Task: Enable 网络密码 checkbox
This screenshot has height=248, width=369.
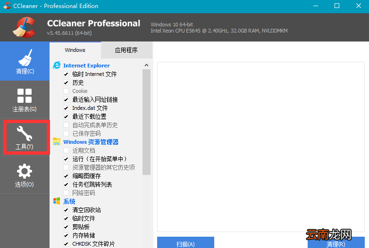Action: [x=66, y=193]
